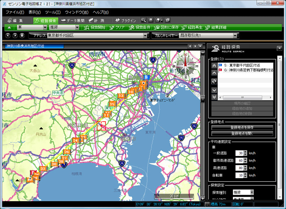The width and height of the screenshot is (286, 209).
Task: Open the ウィンドウ(W) menu
Action: [x=77, y=12]
